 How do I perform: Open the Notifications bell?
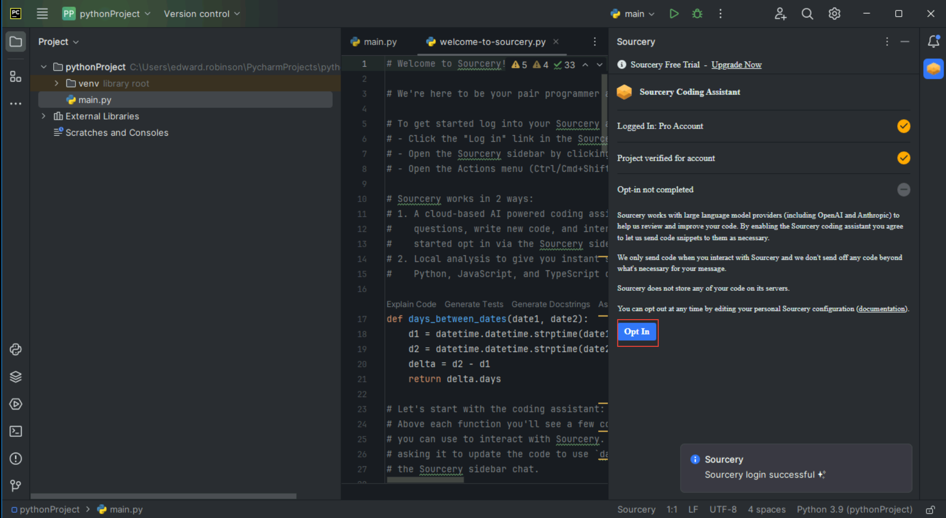pos(933,42)
